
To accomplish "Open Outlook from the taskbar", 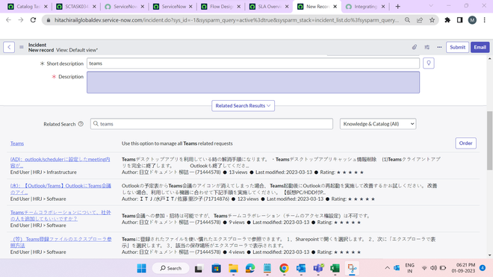I will tap(301, 268).
